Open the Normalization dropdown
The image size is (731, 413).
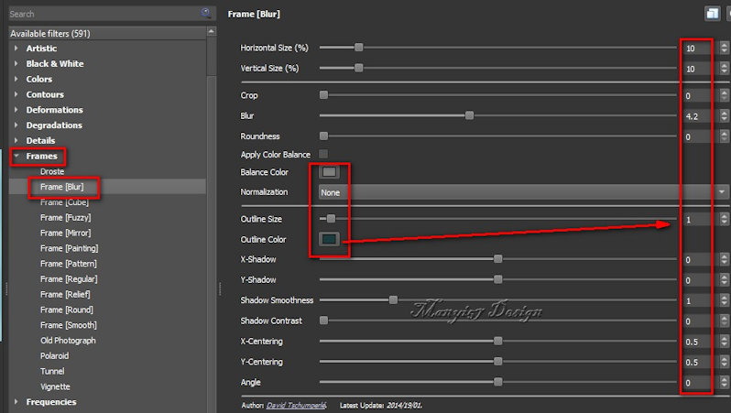pos(522,192)
